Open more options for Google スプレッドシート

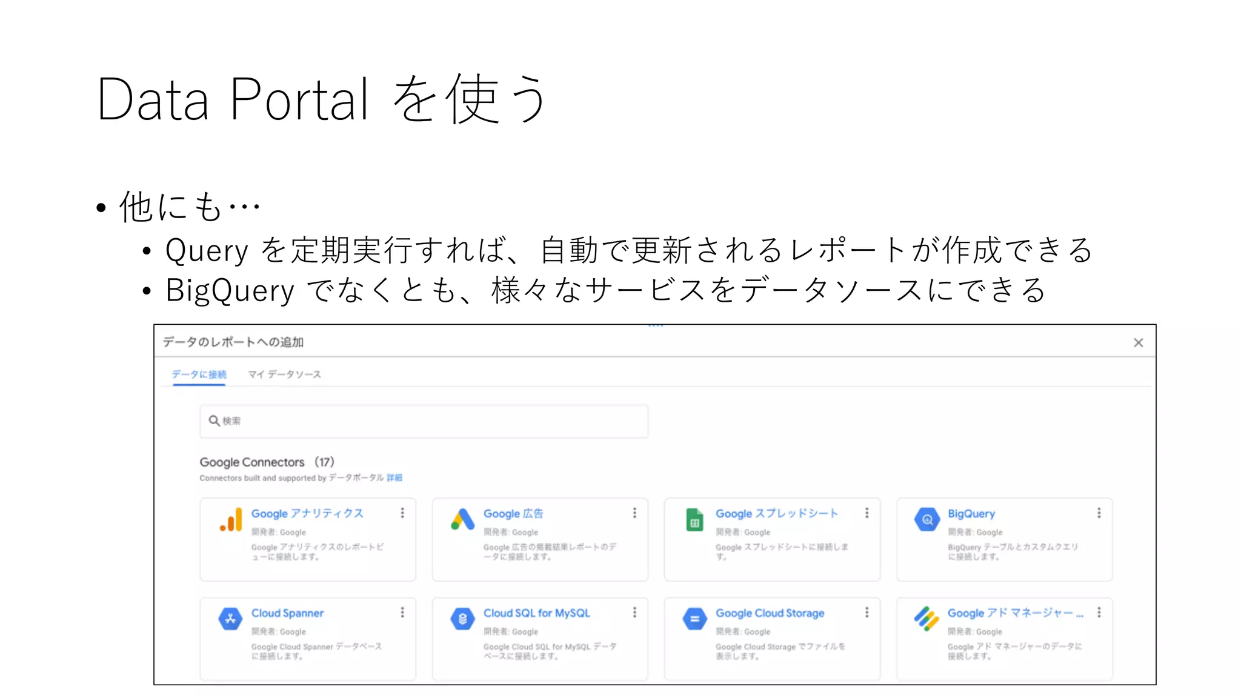(867, 513)
